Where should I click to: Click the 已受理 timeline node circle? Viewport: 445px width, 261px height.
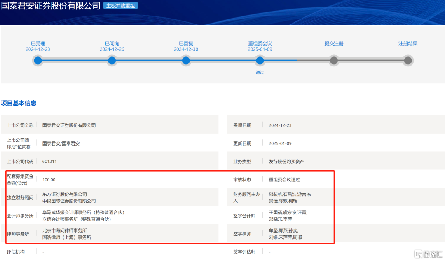(x=38, y=61)
